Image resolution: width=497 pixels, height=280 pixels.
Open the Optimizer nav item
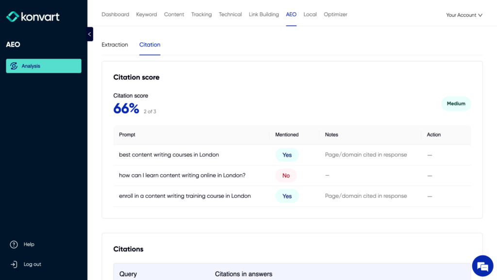(335, 15)
